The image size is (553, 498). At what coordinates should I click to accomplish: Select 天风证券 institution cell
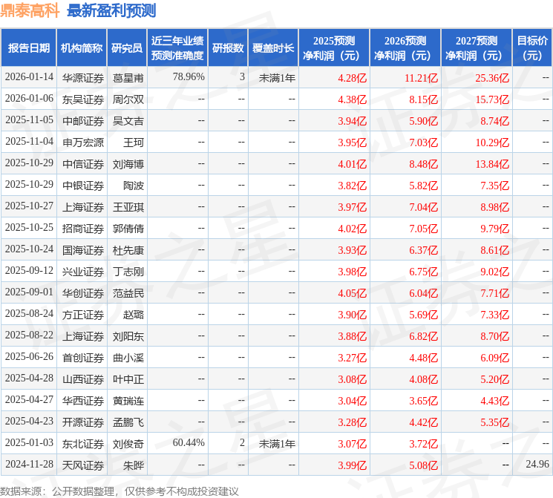coord(83,465)
